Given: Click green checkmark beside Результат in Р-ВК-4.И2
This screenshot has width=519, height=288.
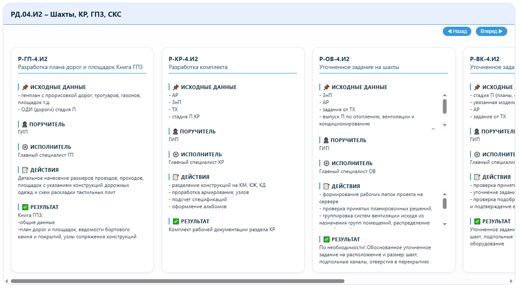Looking at the screenshot, I should [477, 222].
